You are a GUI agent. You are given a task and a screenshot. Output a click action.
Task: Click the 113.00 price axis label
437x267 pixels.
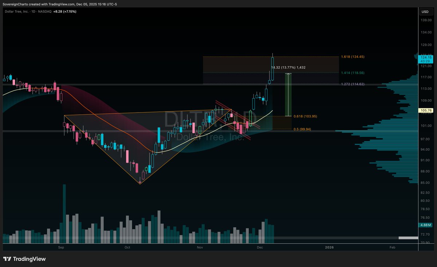426,88
